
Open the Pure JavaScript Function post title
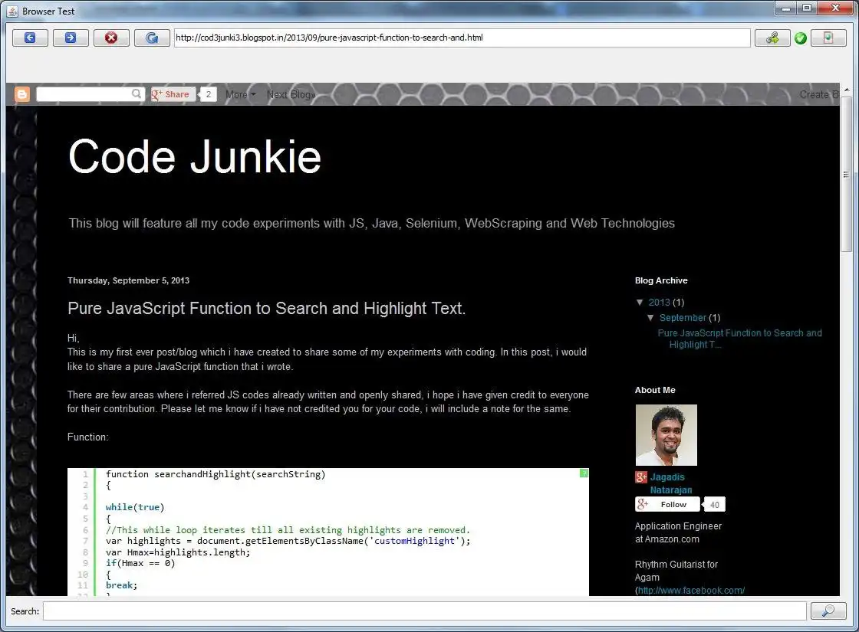pos(266,309)
